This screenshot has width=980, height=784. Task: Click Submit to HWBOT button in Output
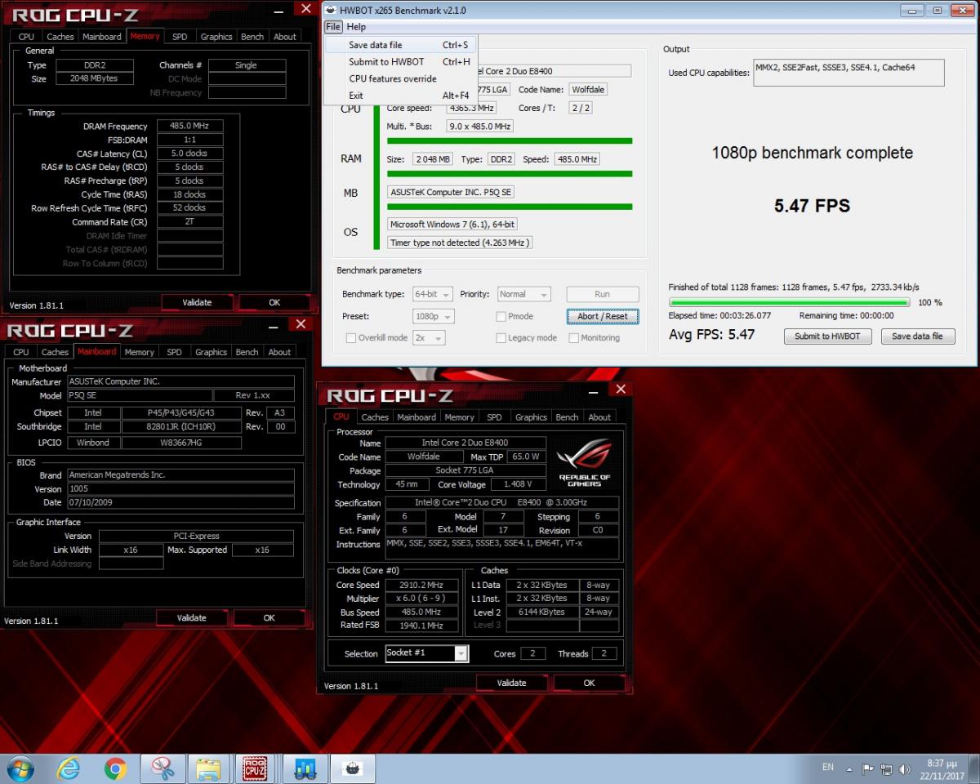pos(828,336)
